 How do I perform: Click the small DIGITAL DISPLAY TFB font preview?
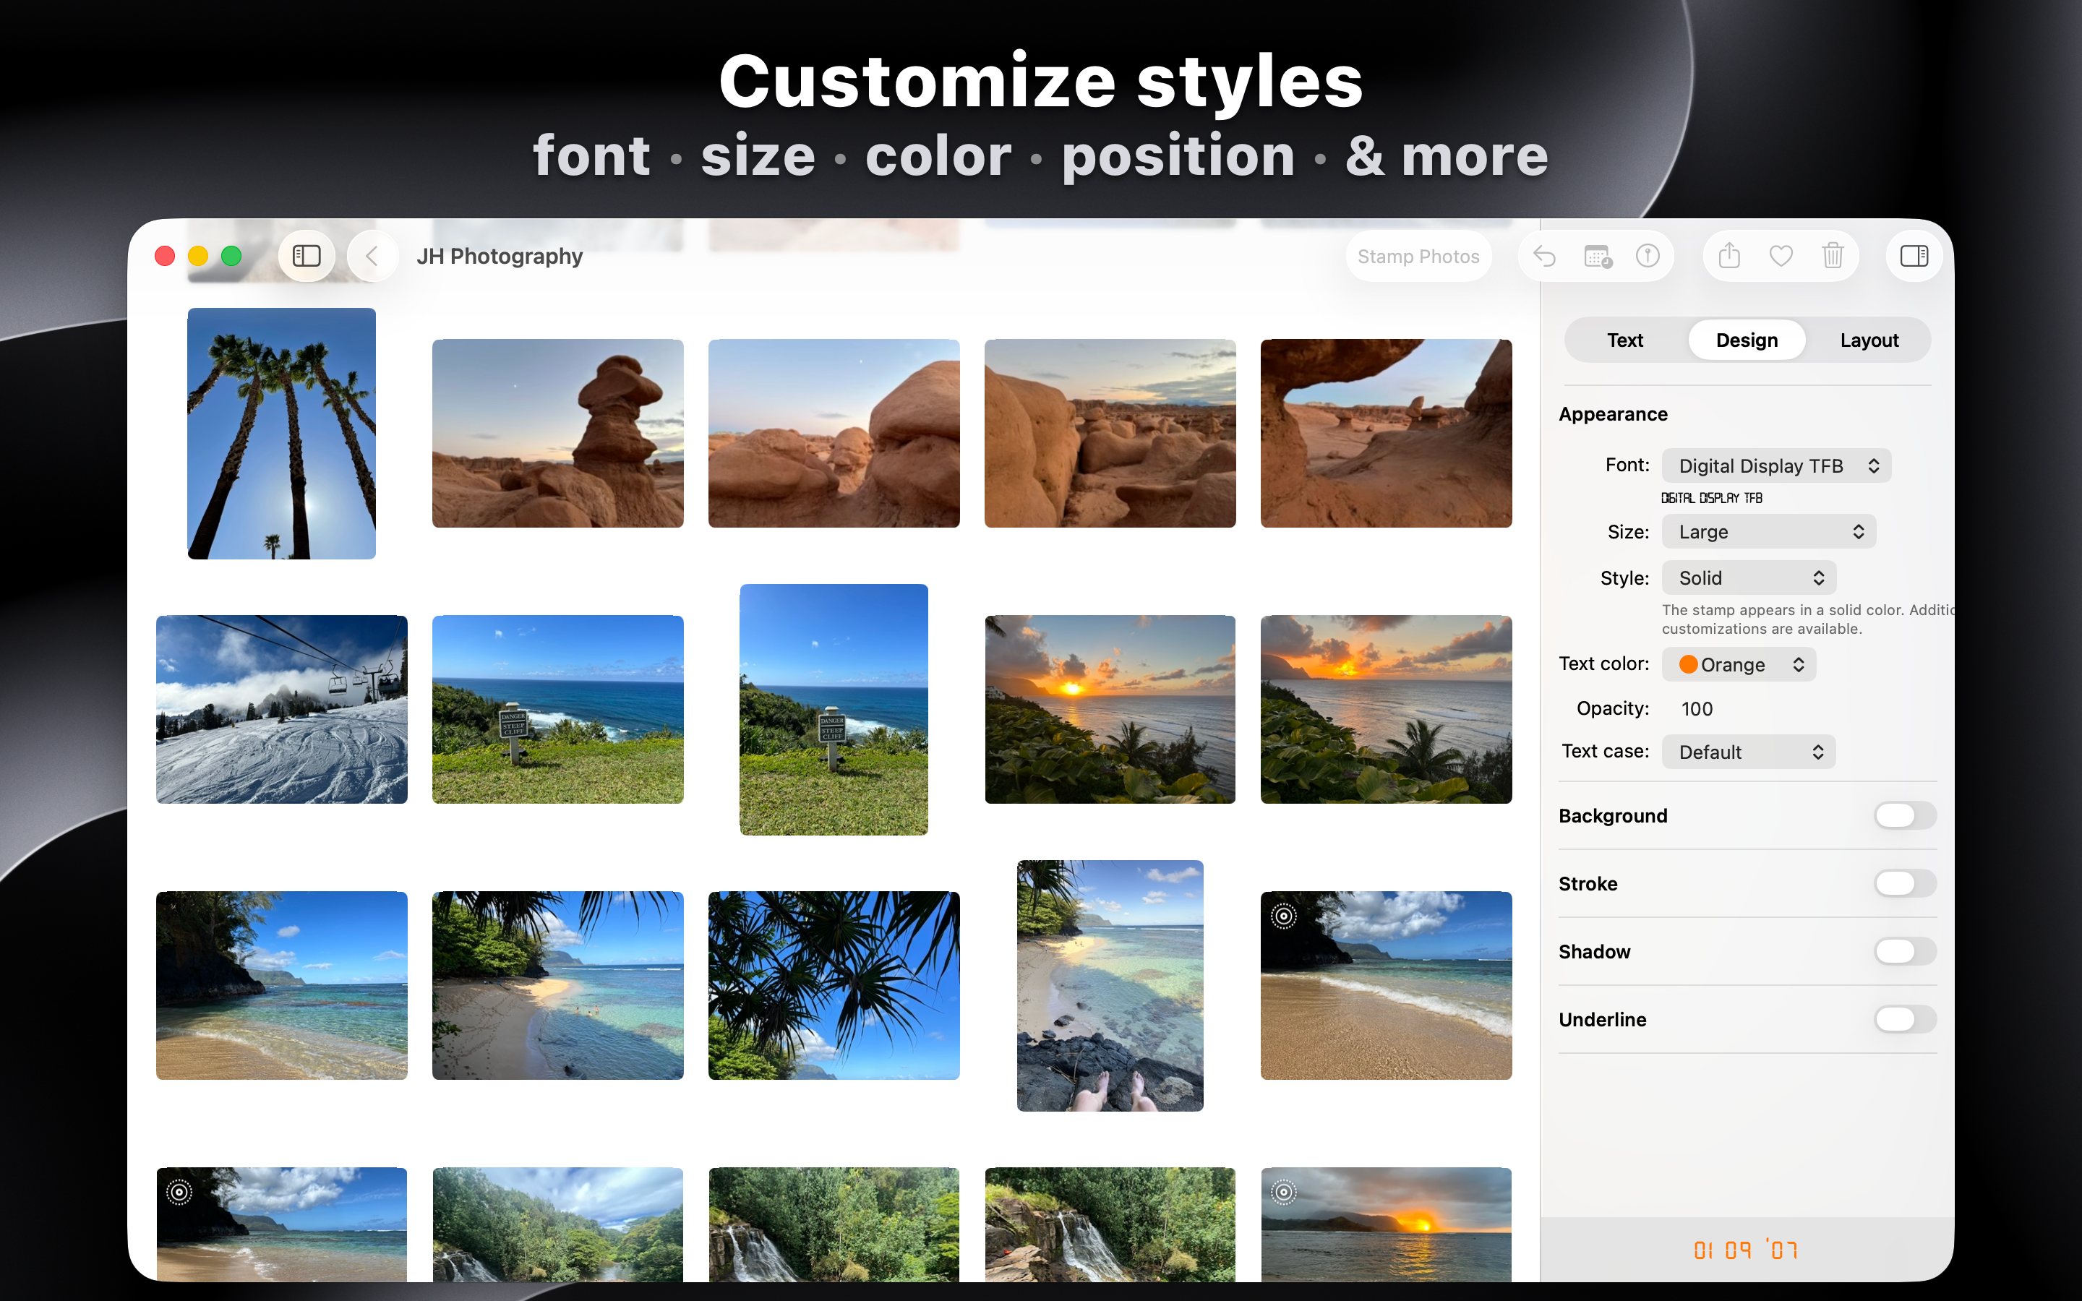point(1712,498)
